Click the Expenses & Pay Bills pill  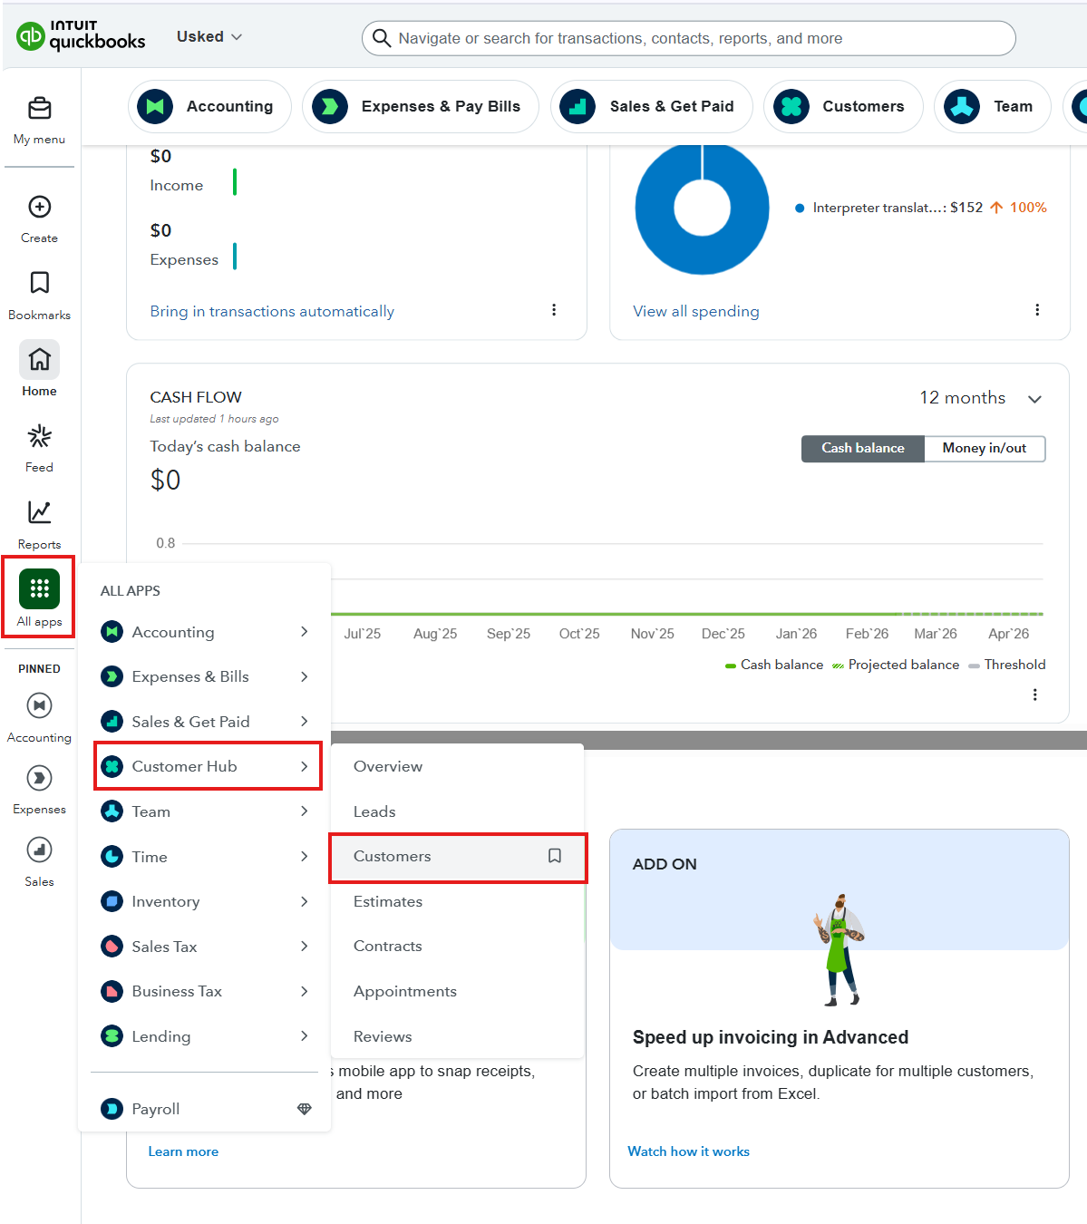(x=421, y=106)
